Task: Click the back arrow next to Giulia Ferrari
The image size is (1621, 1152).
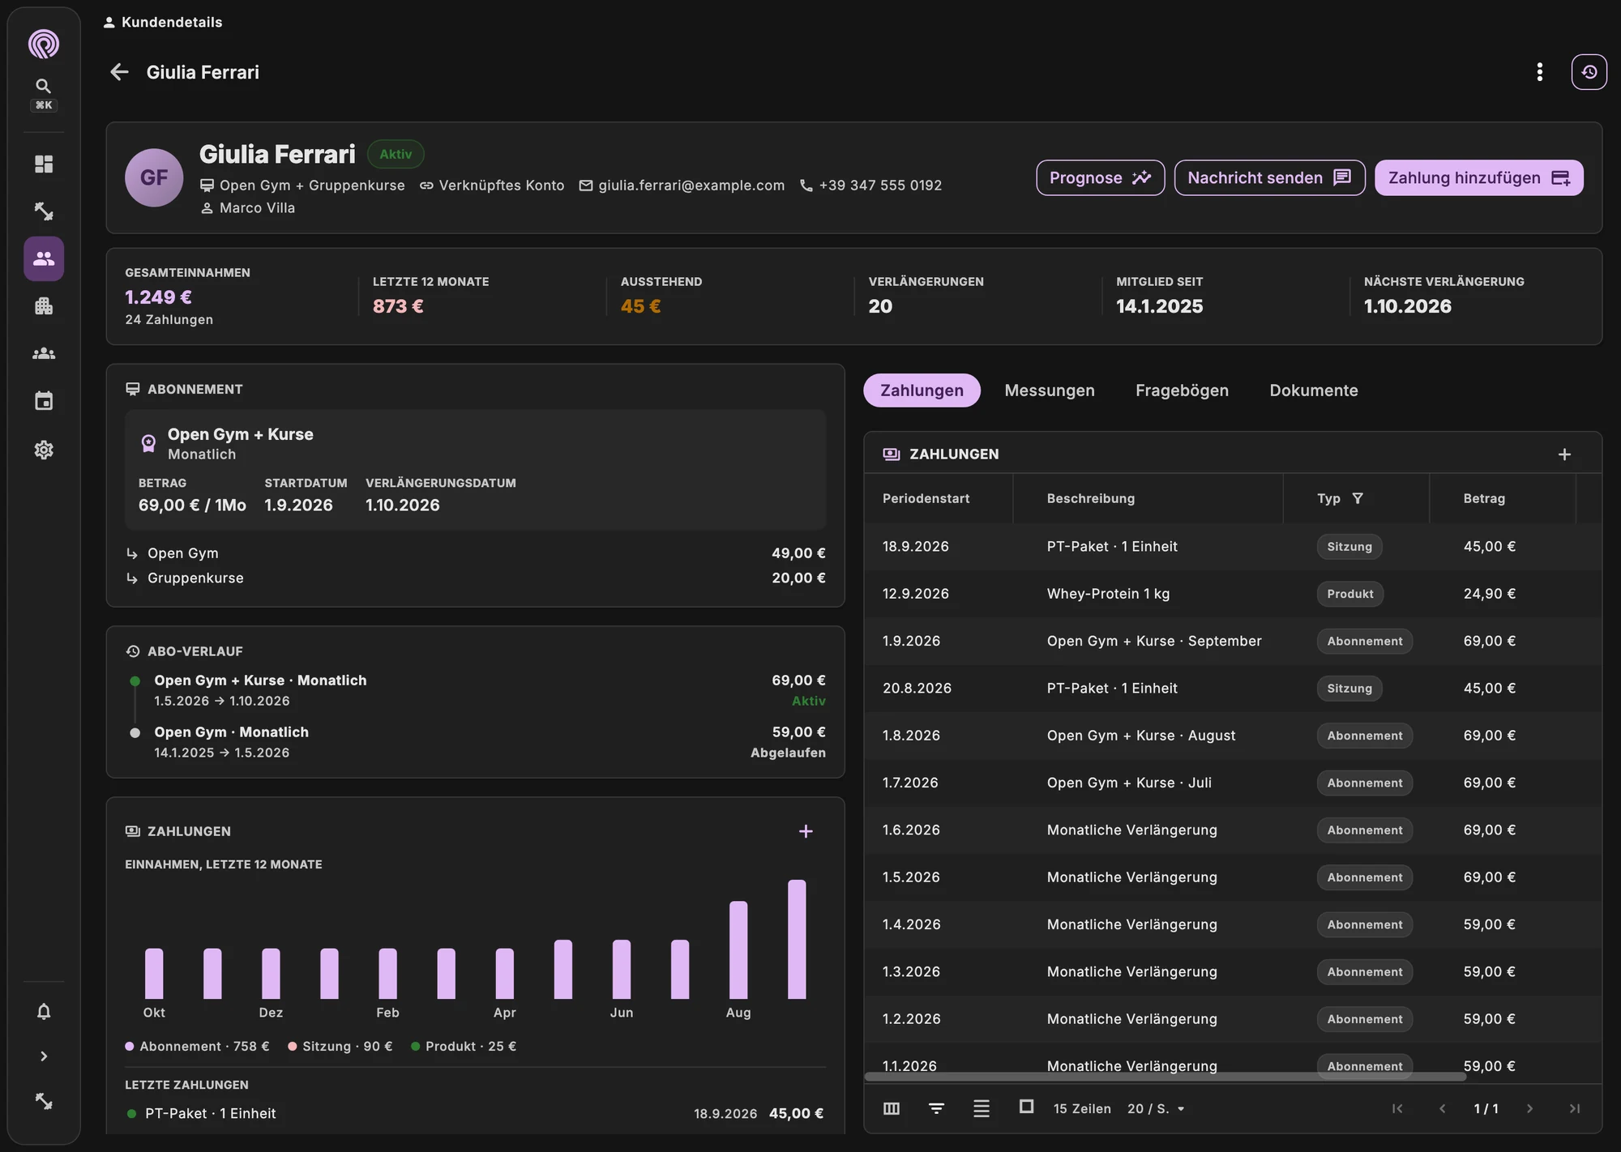Action: click(x=119, y=72)
